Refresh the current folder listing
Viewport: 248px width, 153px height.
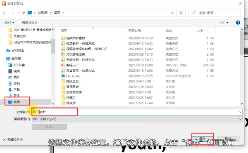point(181,13)
